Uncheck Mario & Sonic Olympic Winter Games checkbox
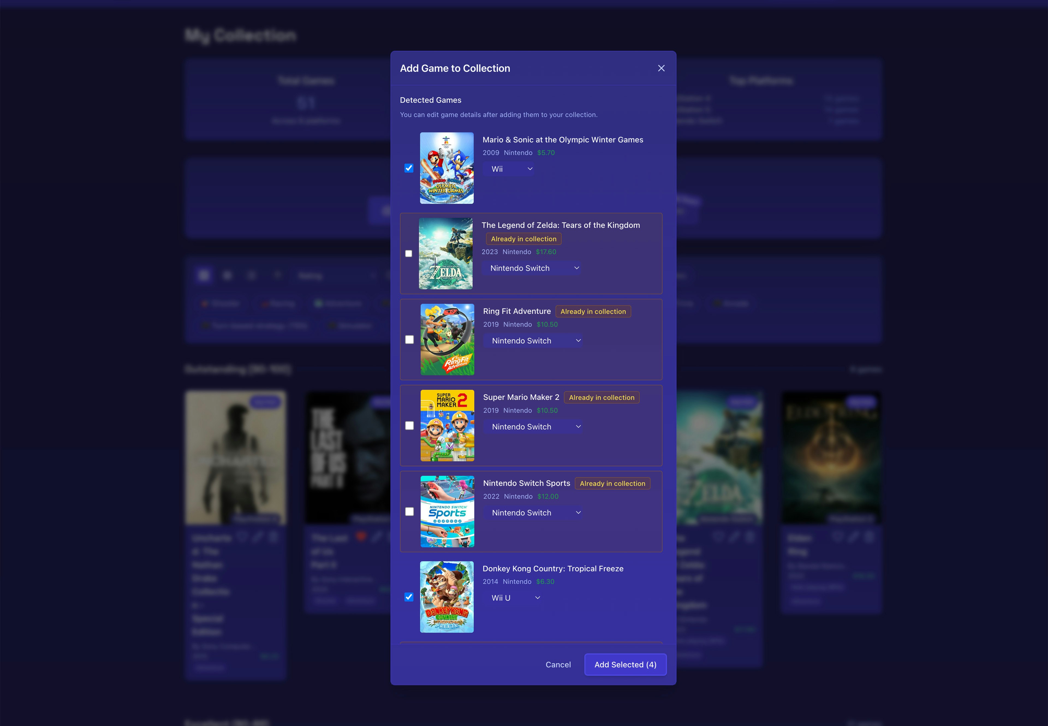The image size is (1048, 726). coord(409,168)
